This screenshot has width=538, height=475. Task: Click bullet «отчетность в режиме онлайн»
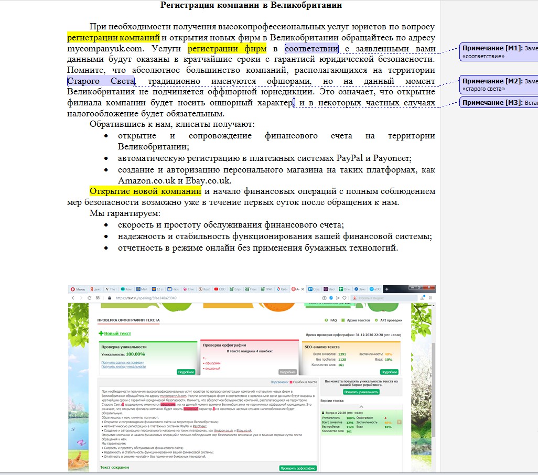[176, 247]
